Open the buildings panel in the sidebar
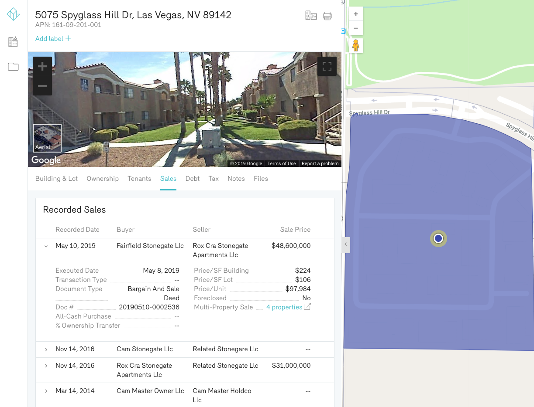This screenshot has width=534, height=407. click(x=13, y=41)
